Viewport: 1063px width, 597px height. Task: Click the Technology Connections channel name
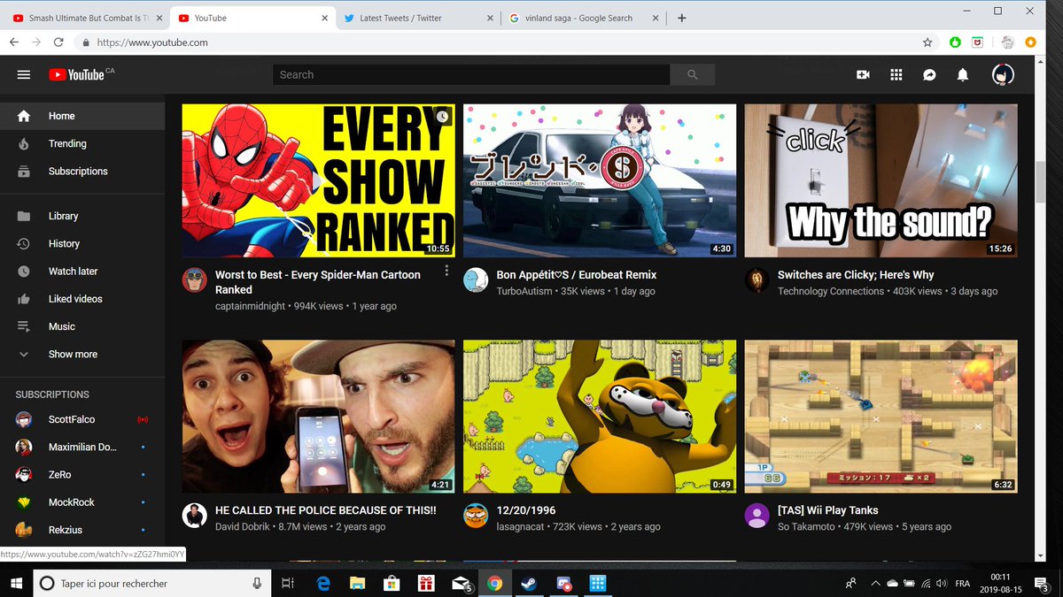831,291
